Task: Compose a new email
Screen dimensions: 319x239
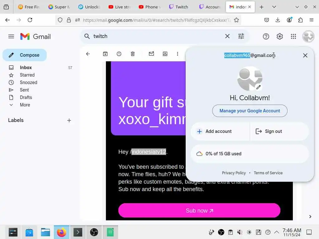Action: coord(25,55)
